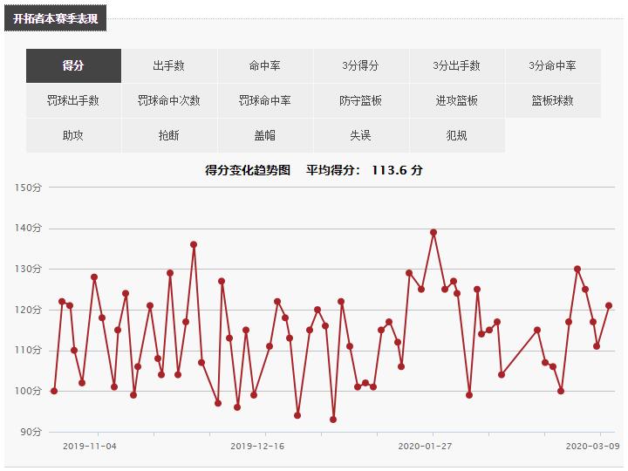The width and height of the screenshot is (628, 471).
Task: Click the 2019-12-16 date axis label
Action: [x=257, y=447]
